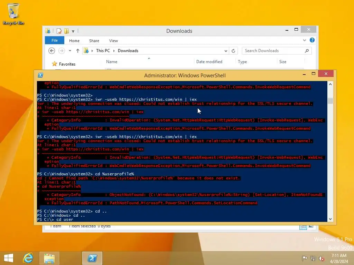354x265 pixels.
Task: Open Explorer Help question mark icon
Action: tap(312, 40)
